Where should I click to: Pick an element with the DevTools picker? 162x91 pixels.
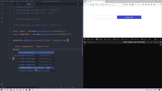click(x=85, y=39)
